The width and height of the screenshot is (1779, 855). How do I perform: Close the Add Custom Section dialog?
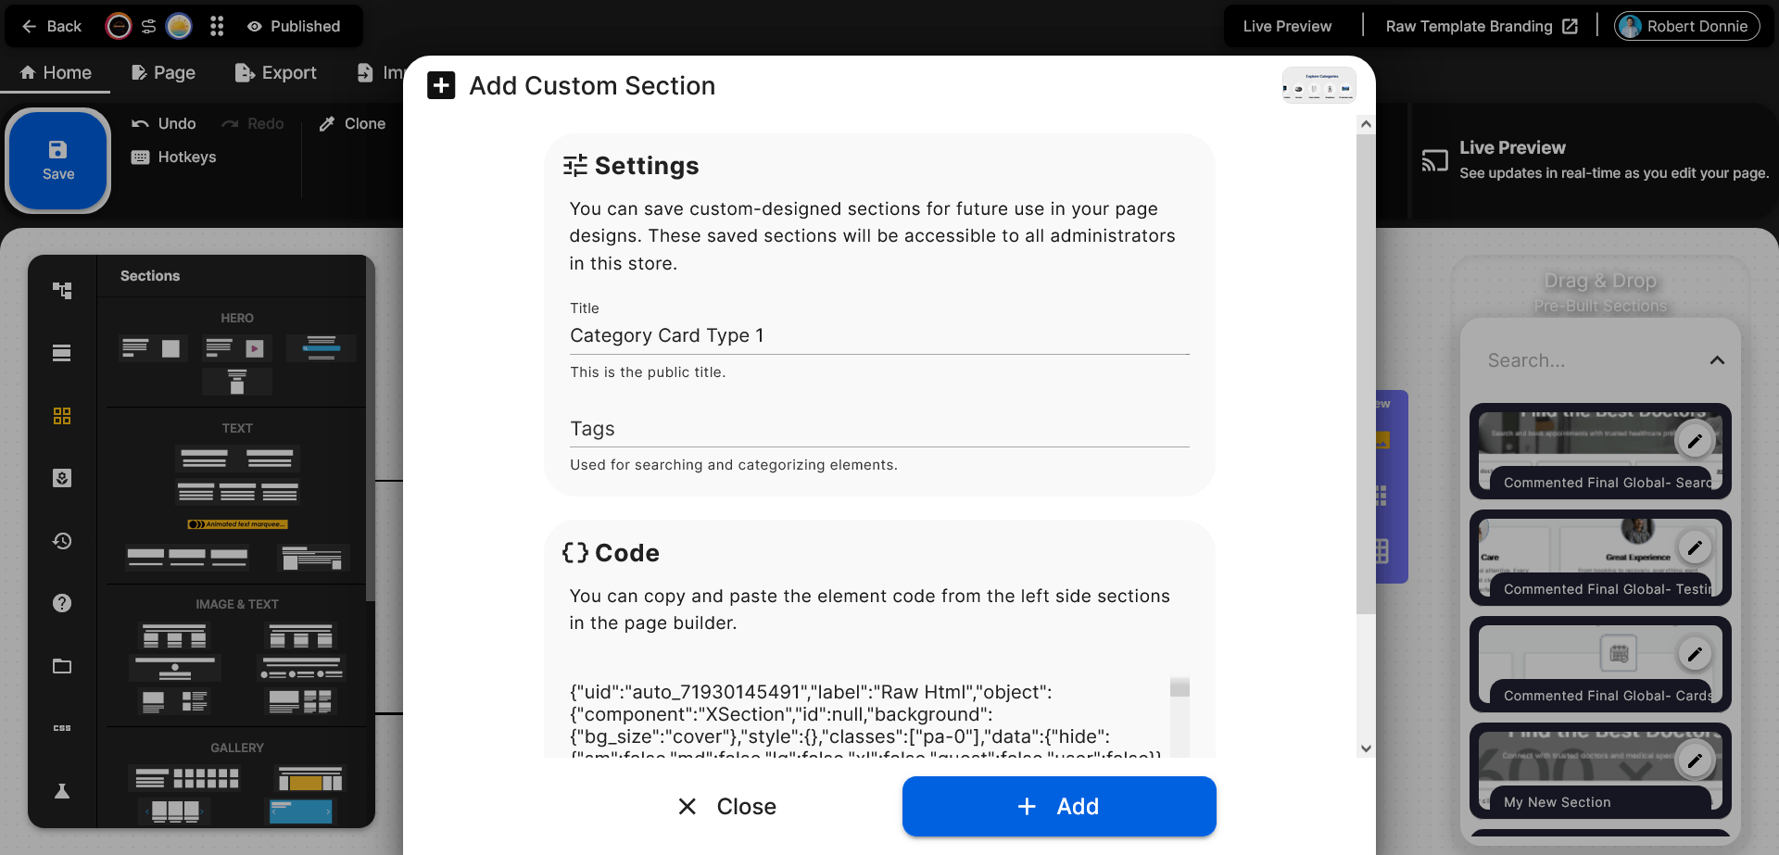pos(727,807)
